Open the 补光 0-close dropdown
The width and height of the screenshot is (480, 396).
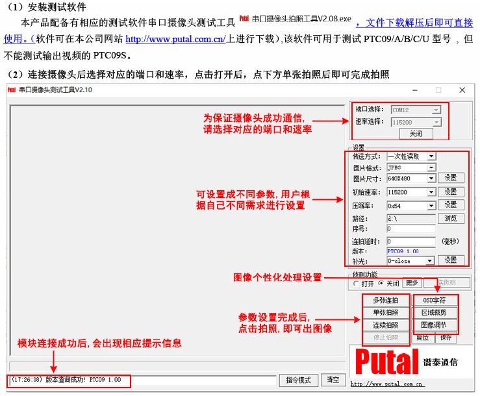click(x=429, y=261)
